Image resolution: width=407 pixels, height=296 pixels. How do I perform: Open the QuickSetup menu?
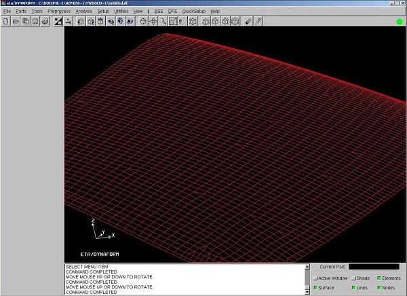(x=193, y=12)
